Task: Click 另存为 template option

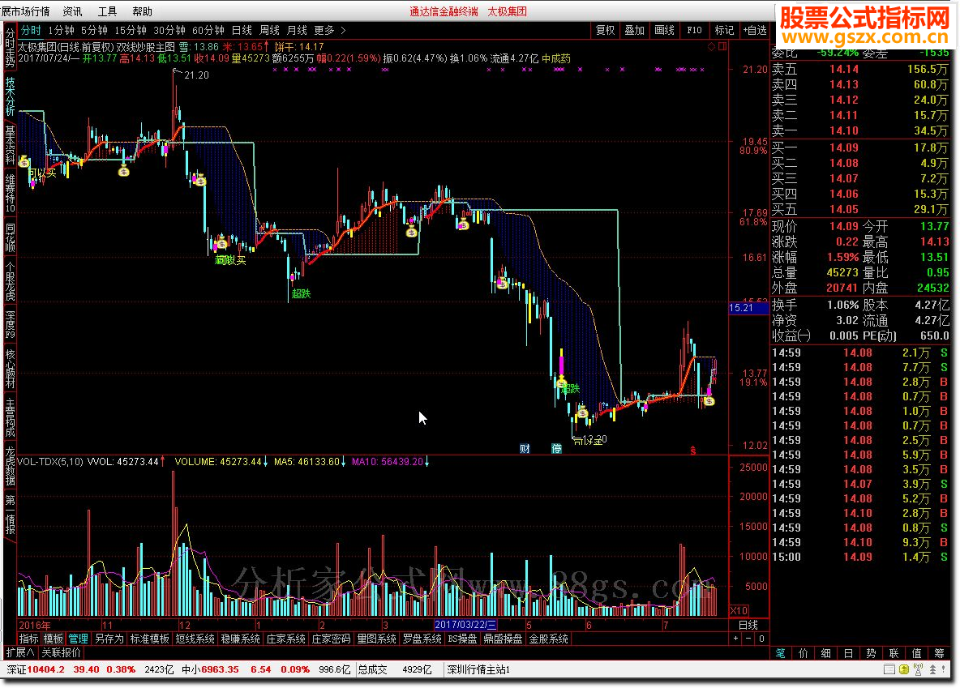Action: 109,639
